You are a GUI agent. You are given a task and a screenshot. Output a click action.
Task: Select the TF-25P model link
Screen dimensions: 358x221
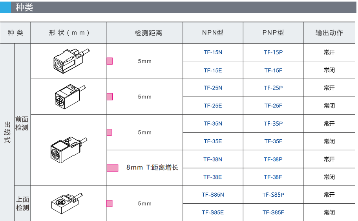273,88
